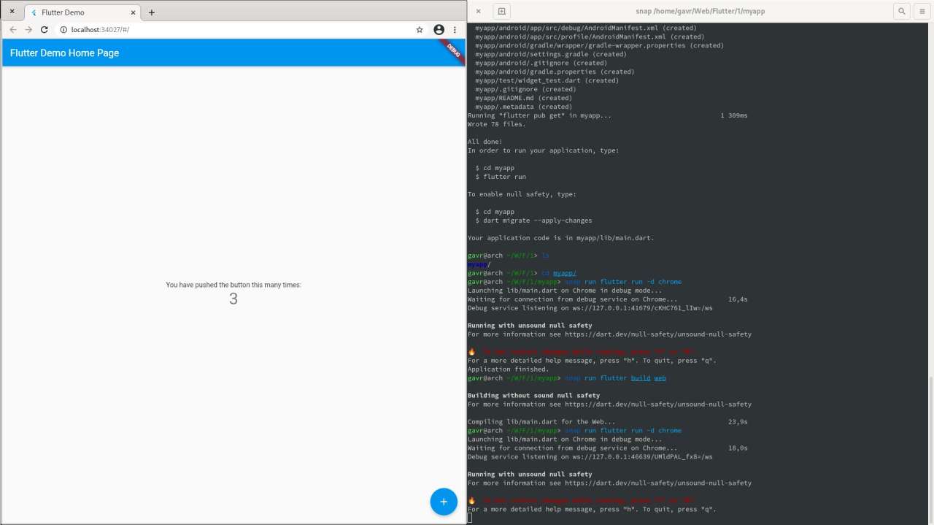Click '$ dart migrate --apply-changes' line
Screen dimensions: 934x525
pyautogui.click(x=533, y=221)
